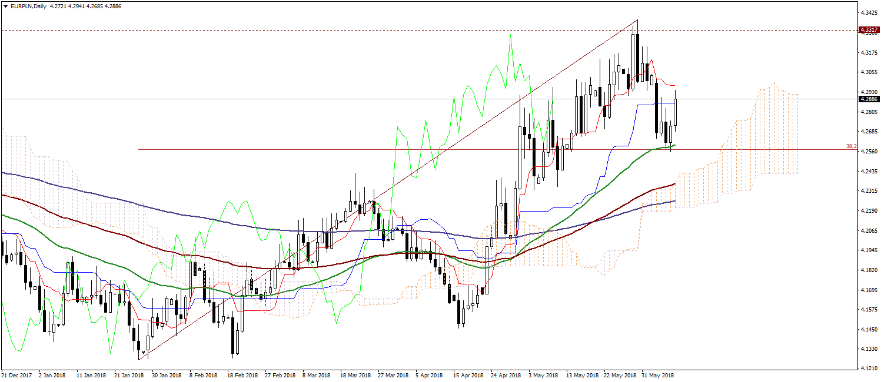
Task: Click the 4.3055 price axis label
Action: pos(869,72)
